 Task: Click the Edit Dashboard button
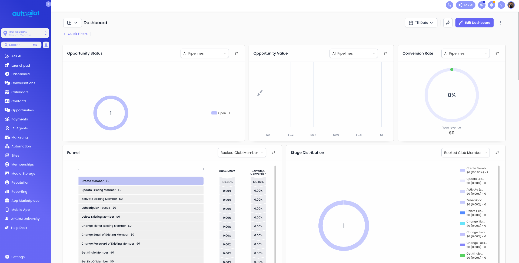(x=474, y=23)
